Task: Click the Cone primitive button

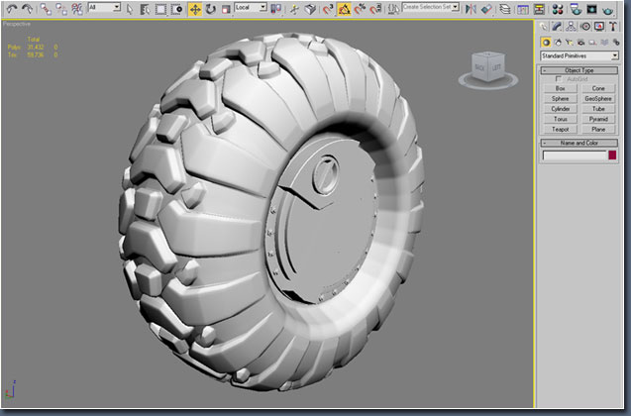Action: [x=598, y=88]
